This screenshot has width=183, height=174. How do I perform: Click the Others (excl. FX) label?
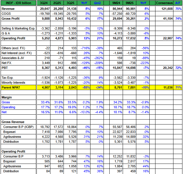coord(13,48)
